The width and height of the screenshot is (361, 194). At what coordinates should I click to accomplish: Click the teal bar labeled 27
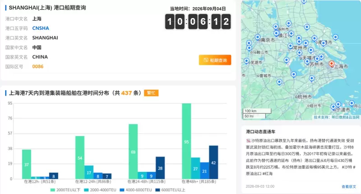point(195,168)
